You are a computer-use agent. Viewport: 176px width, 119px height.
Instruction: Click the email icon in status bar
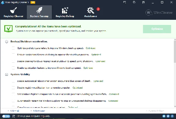point(164,116)
